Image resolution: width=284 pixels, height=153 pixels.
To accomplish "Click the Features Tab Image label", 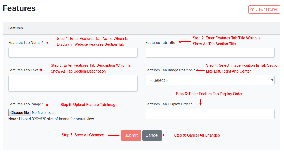I will coord(26,104).
